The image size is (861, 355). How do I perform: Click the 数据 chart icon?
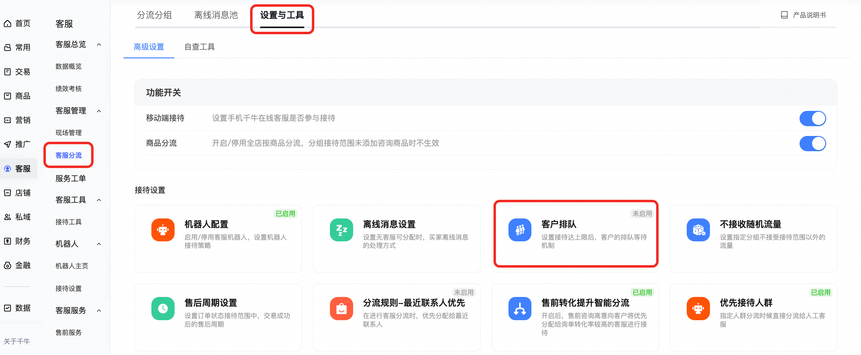point(7,308)
